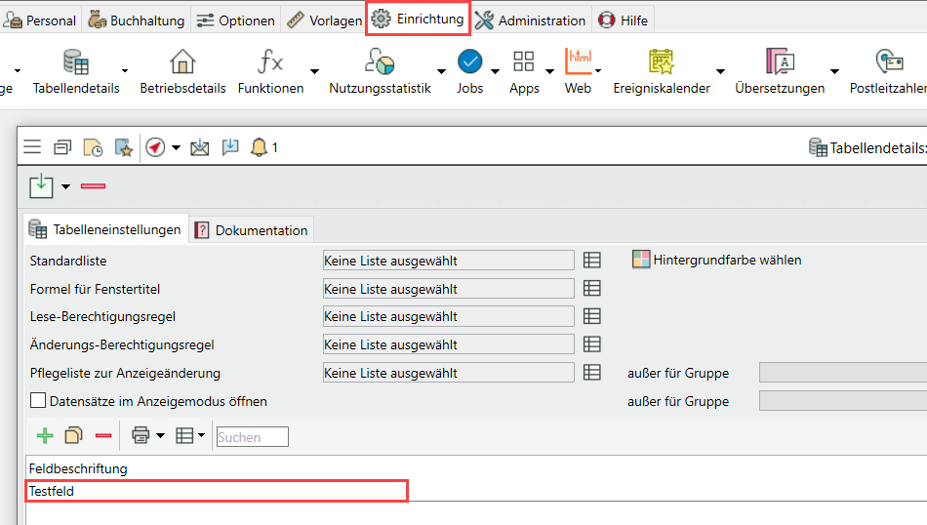Open the Administration menu tab
This screenshot has width=927, height=525.
531,20
